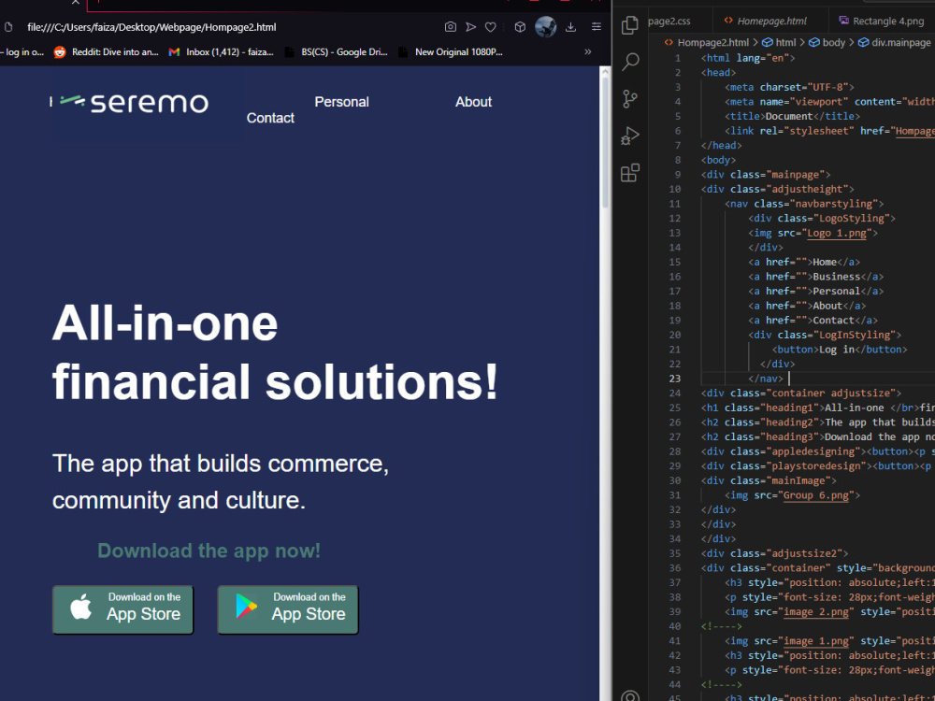The image size is (935, 701).
Task: Open the VS Code Explorer panel icon
Action: 629,25
